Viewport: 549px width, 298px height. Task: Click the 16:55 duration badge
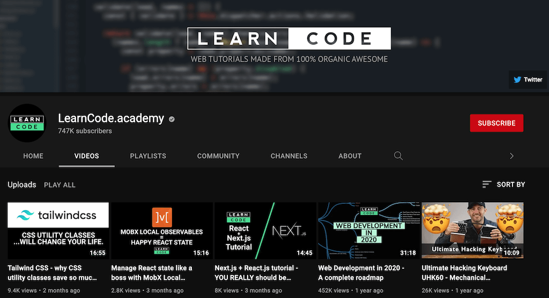98,253
